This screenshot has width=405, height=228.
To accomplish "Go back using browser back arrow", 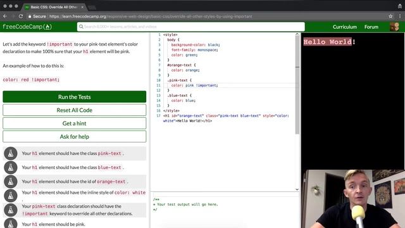I will pos(5,16).
